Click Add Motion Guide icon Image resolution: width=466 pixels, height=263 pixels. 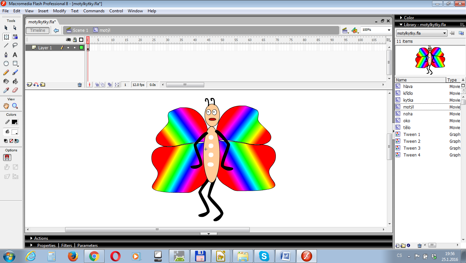36,85
